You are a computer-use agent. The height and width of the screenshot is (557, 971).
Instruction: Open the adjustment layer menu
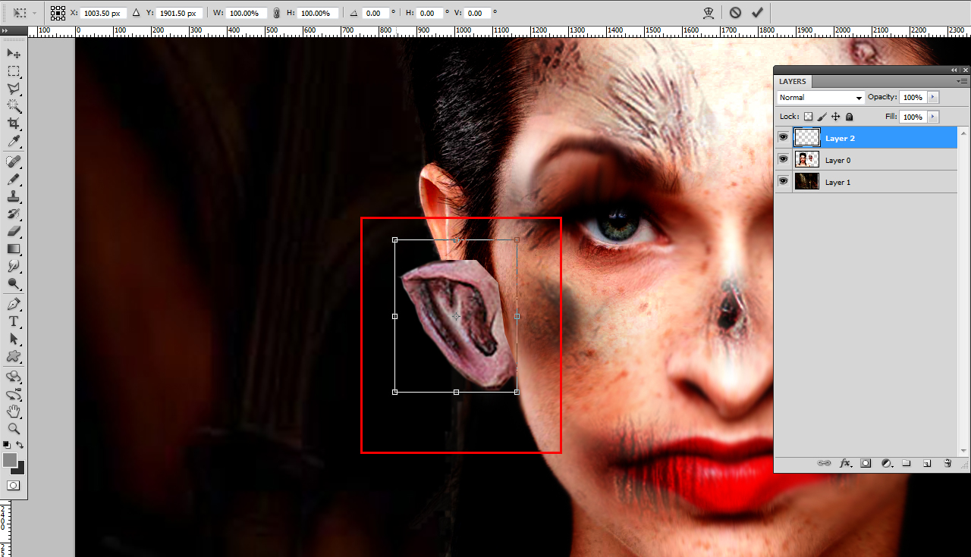886,463
